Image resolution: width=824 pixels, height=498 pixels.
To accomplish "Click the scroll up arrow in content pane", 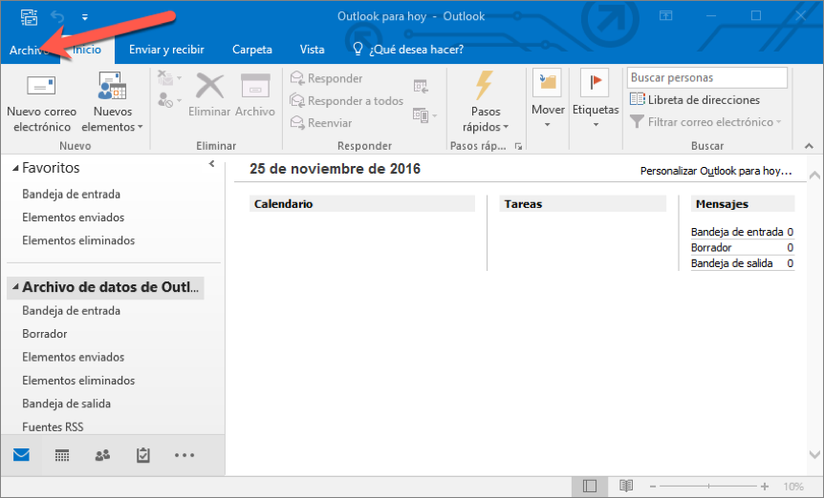I will [814, 176].
